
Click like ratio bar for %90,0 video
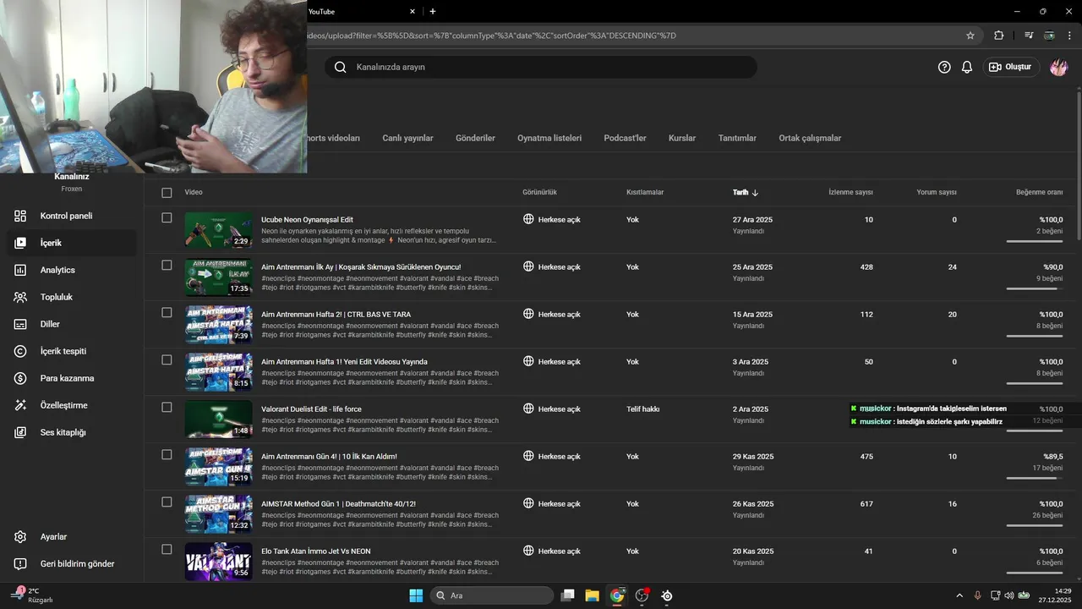pos(1035,288)
